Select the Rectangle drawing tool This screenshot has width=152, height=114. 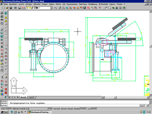pos(6,38)
